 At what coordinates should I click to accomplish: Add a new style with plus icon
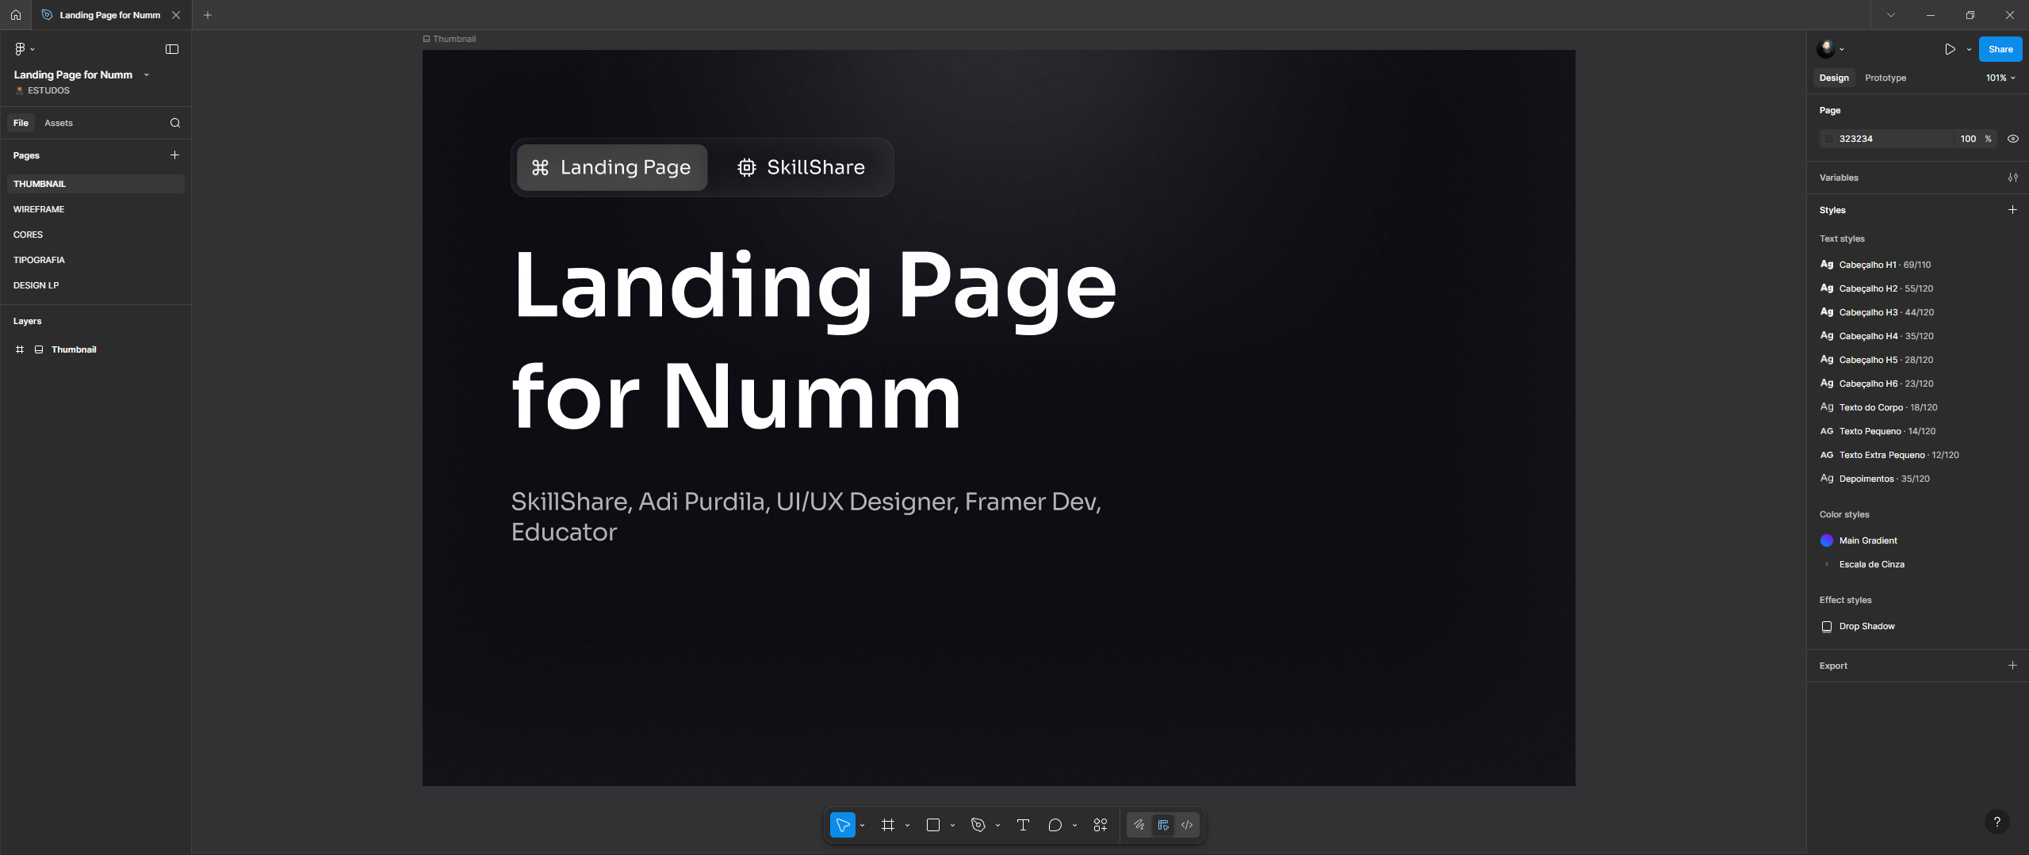[x=2012, y=209]
